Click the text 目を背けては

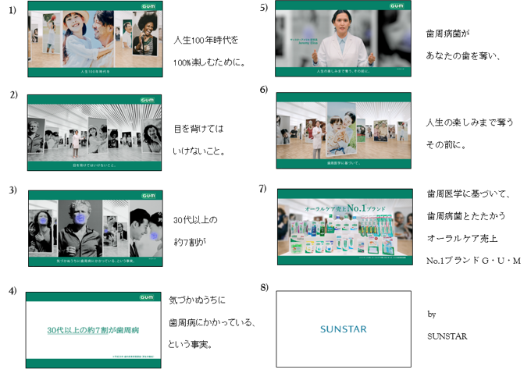click(x=199, y=129)
